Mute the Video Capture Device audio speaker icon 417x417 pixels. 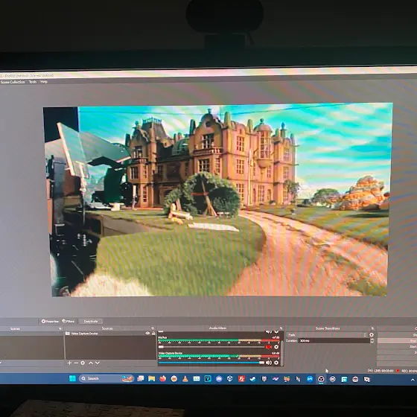tap(269, 363)
